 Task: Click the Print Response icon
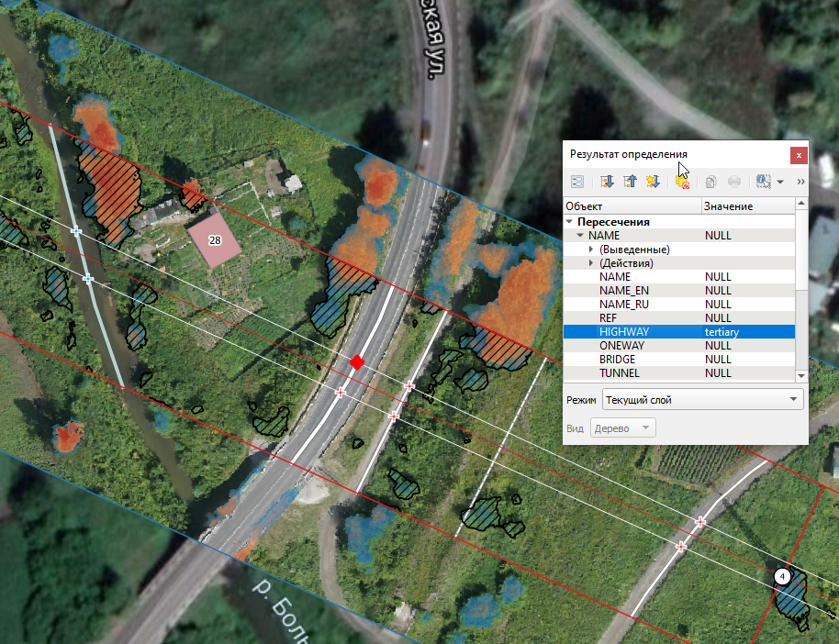(x=734, y=182)
